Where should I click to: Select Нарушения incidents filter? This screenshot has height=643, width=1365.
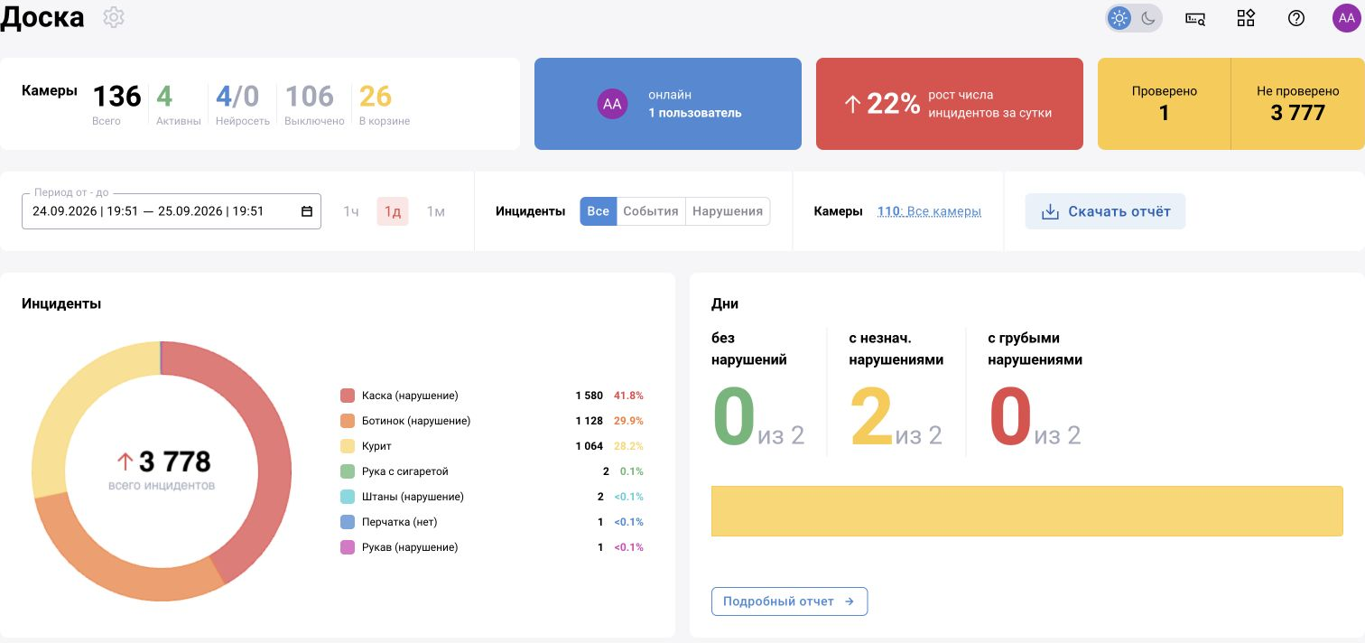tap(728, 211)
